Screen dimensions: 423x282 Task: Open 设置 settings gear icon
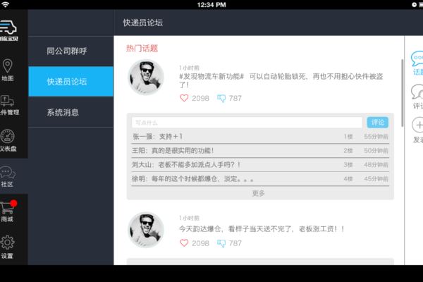click(x=8, y=244)
